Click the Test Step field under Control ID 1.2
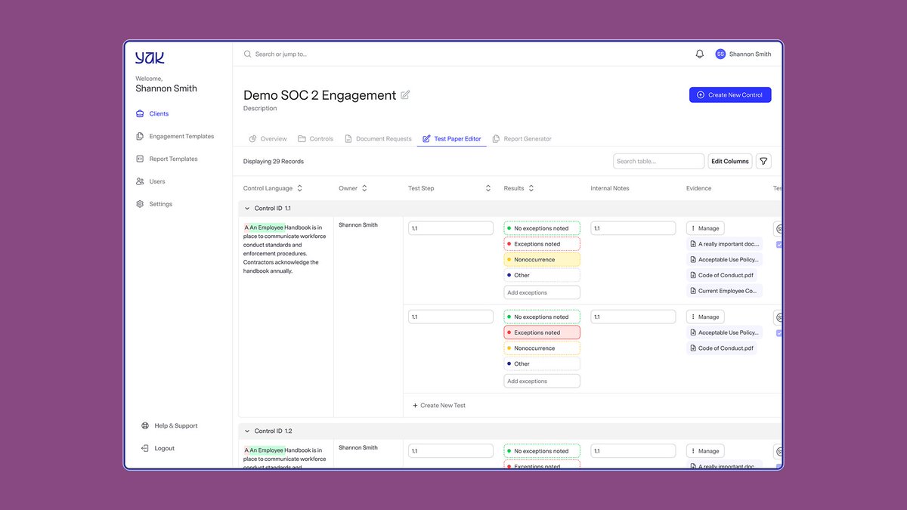907x510 pixels. (x=450, y=451)
